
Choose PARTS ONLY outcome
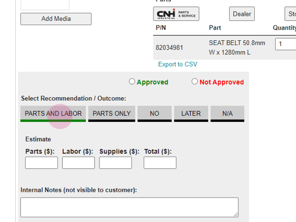tap(112, 114)
